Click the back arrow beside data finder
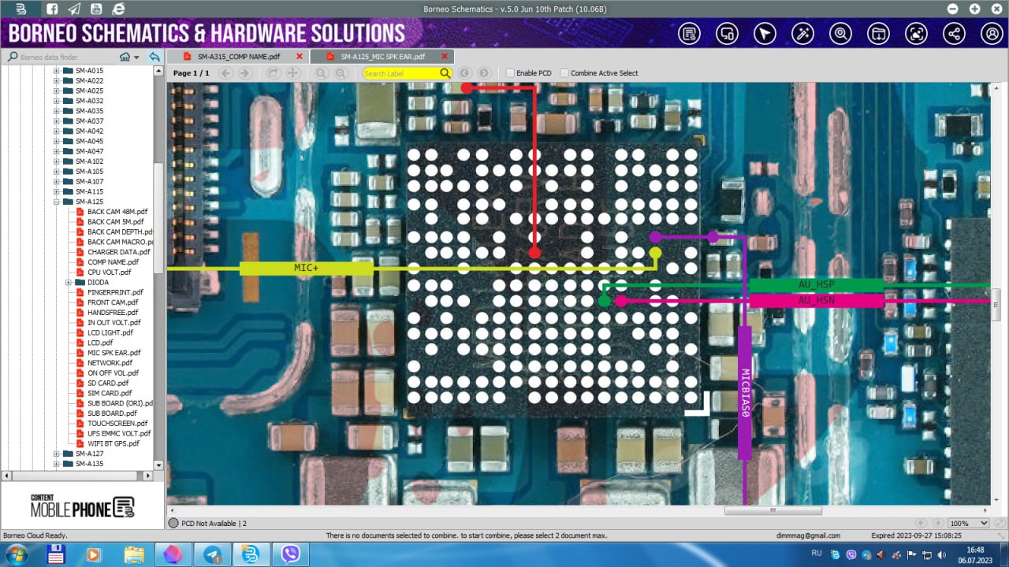Viewport: 1009px width, 567px height. (155, 57)
